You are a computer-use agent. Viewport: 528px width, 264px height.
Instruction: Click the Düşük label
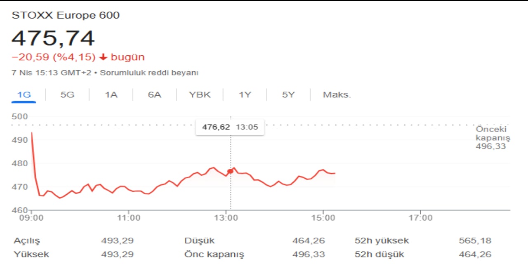click(x=200, y=240)
